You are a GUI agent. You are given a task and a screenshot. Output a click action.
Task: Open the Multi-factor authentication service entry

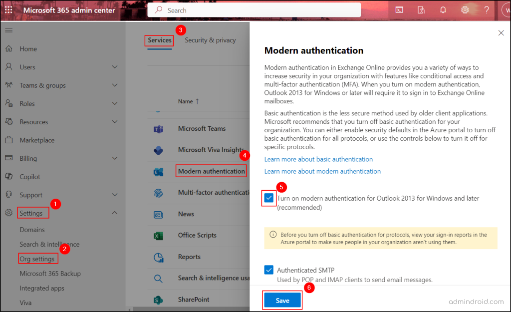pyautogui.click(x=214, y=192)
